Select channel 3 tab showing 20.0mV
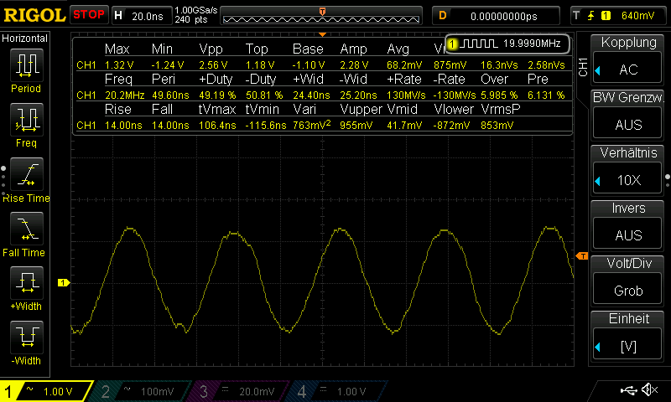 click(240, 391)
